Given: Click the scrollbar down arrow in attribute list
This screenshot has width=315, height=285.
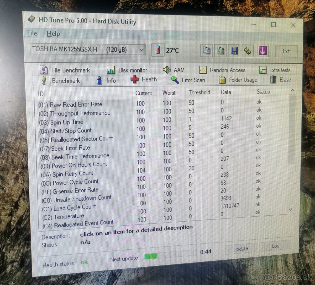Looking at the screenshot, I should tap(290, 210).
